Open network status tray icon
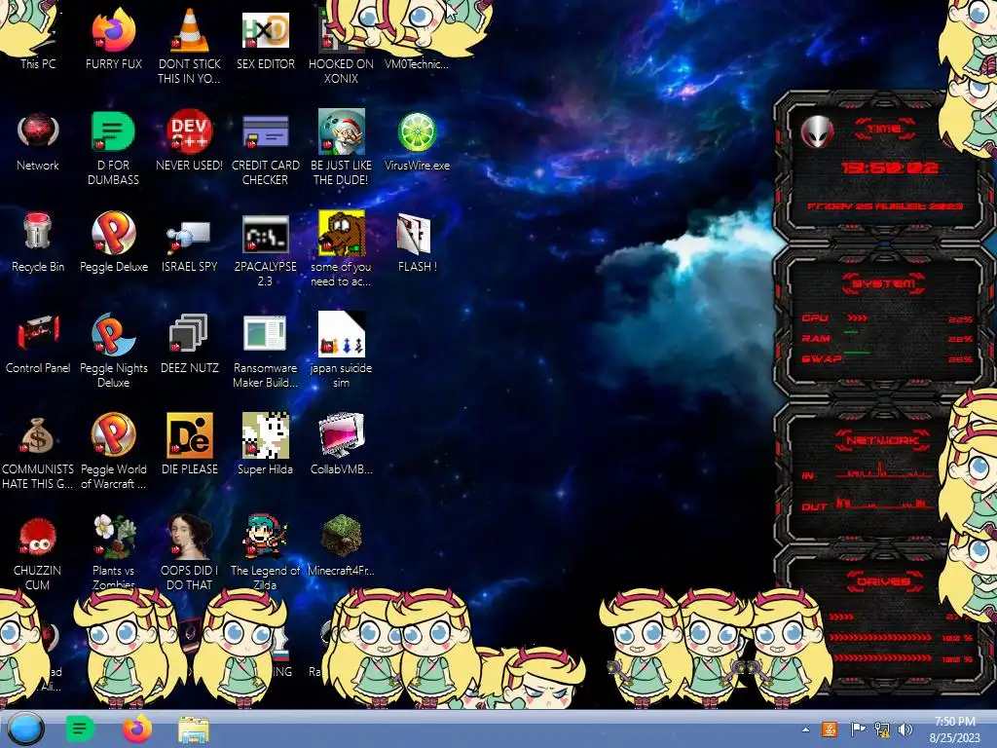The image size is (997, 748). click(x=882, y=729)
